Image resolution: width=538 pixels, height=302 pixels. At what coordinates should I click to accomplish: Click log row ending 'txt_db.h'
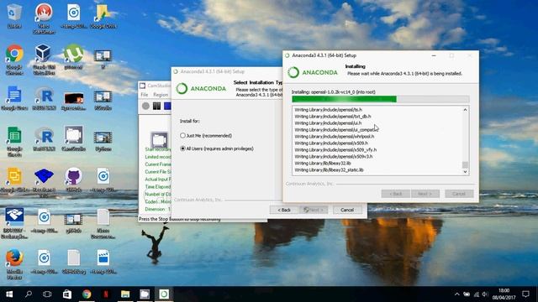(333, 117)
